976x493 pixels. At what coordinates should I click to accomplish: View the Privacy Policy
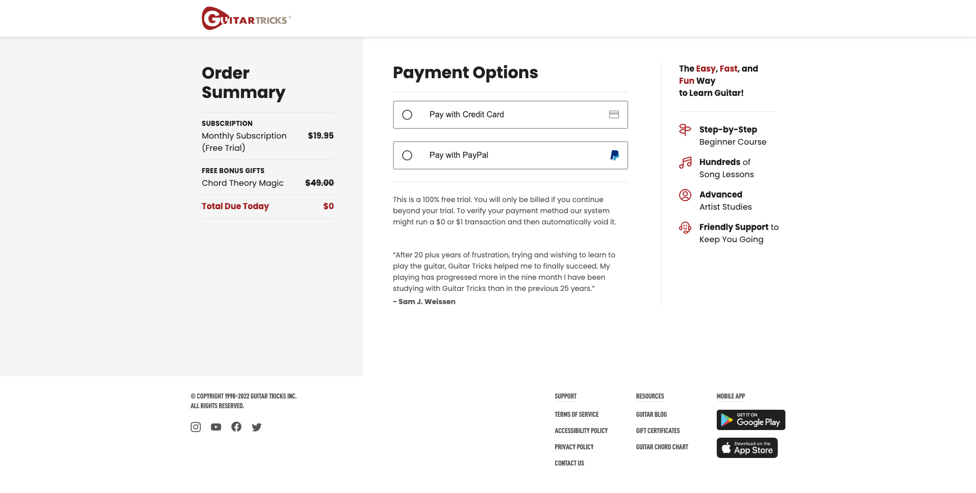[x=574, y=447]
